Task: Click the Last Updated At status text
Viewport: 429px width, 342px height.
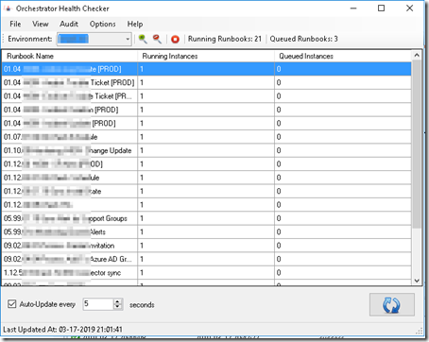Action: [x=62, y=330]
